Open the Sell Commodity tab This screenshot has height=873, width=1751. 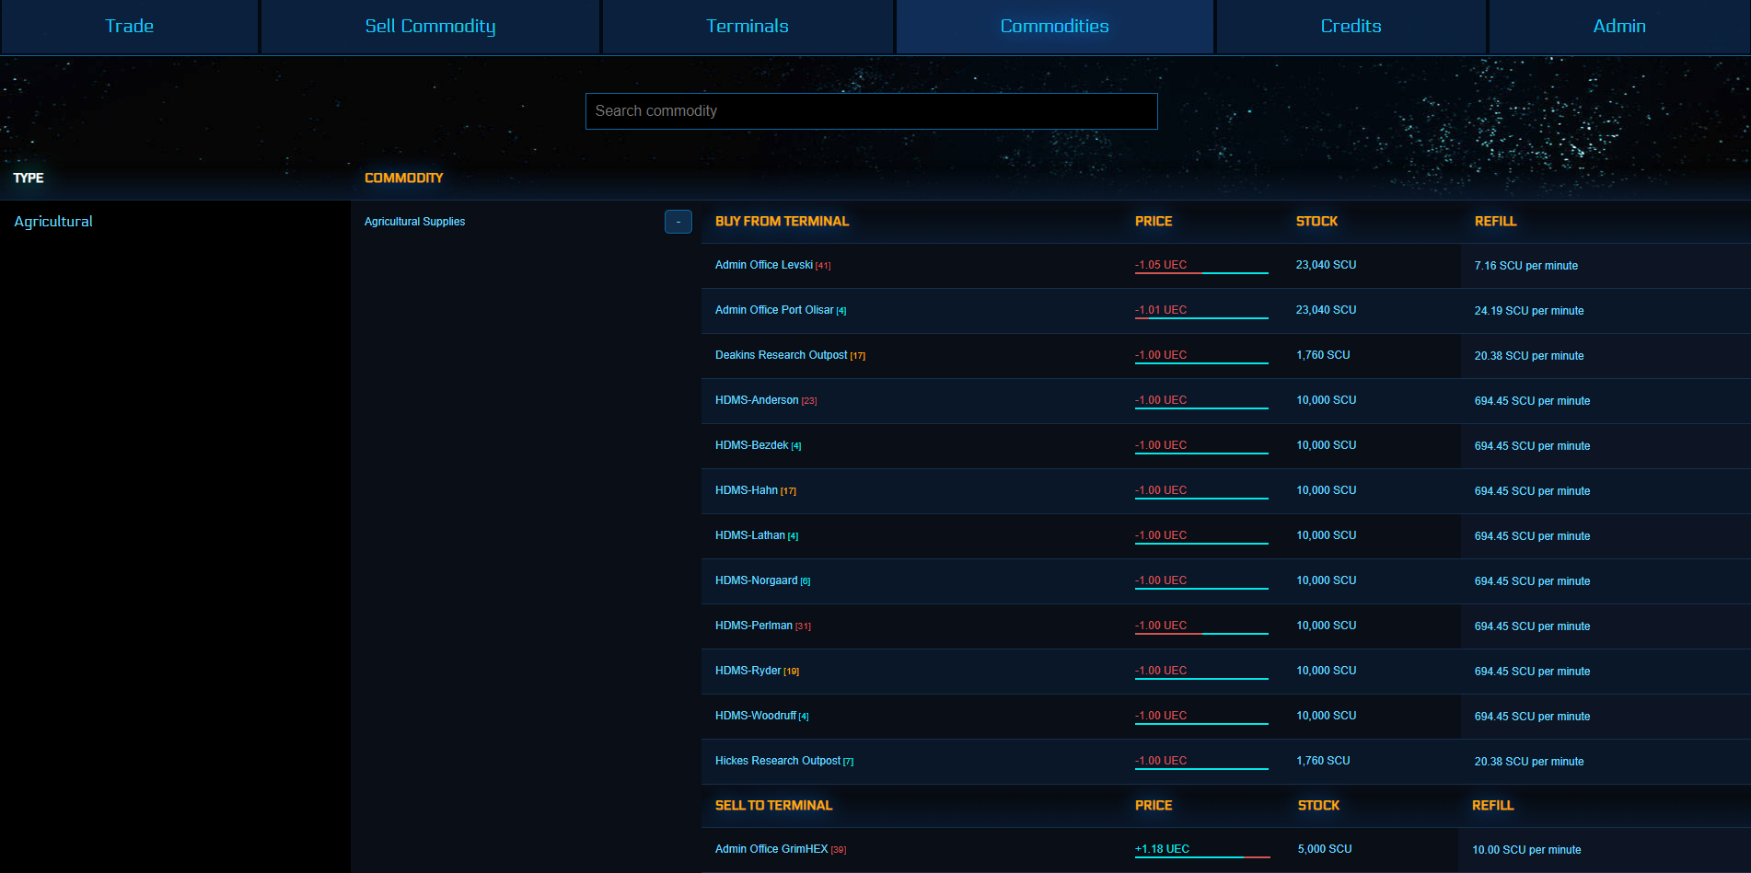point(429,26)
